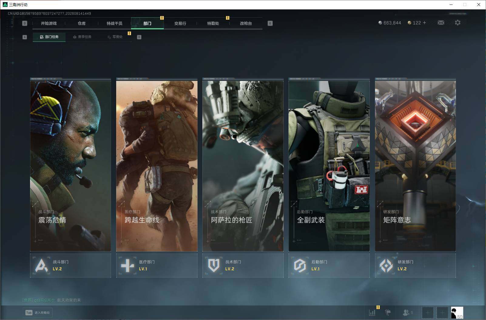486x320 pixels.
Task: Click the 三角洲行动 window title icon
Action: pyautogui.click(x=5, y=5)
